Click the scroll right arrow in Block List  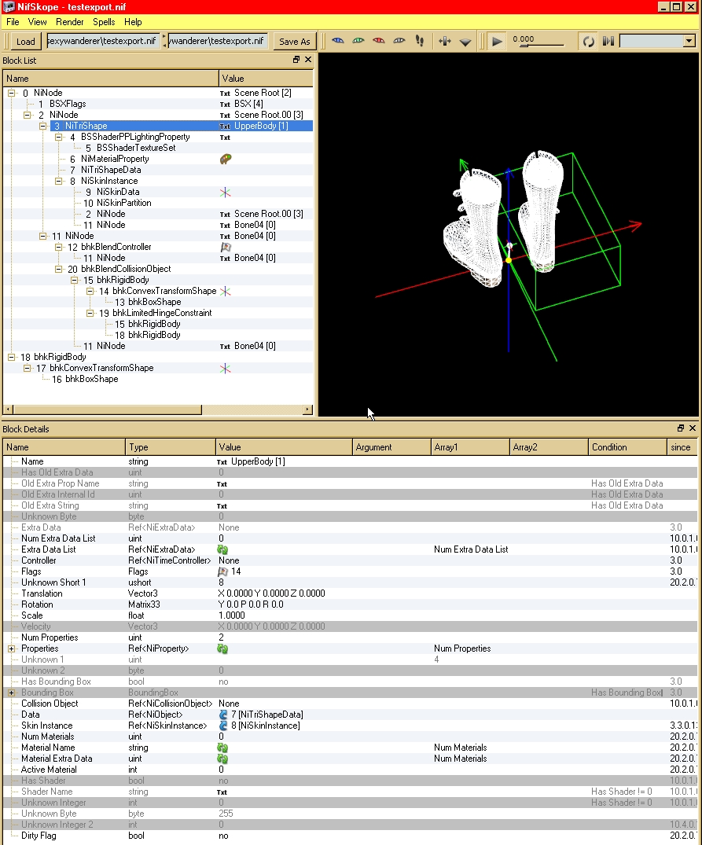coord(307,410)
